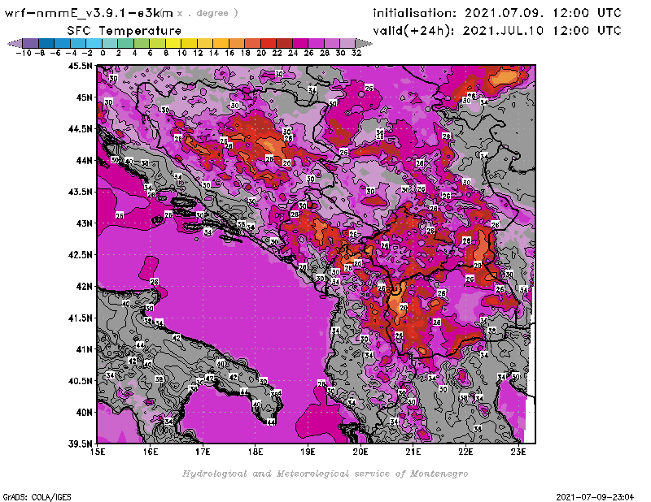Click the legend swatch between 20 and 22
Screen dimensions: 651x502
[269, 44]
